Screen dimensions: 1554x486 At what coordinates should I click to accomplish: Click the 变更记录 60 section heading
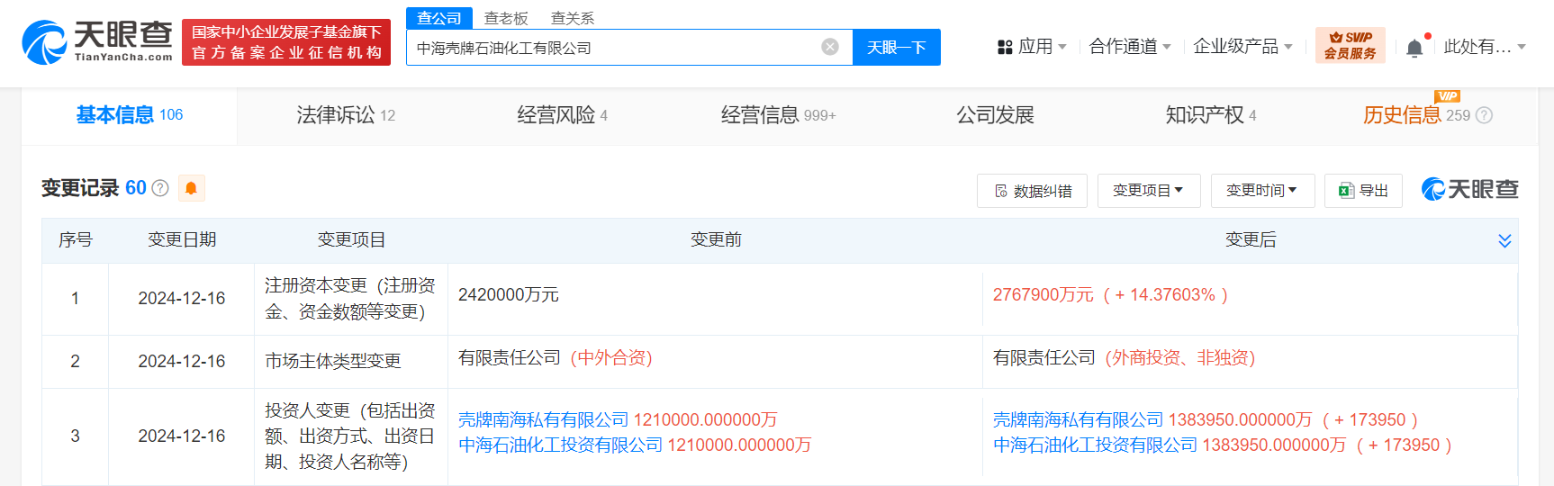[x=94, y=188]
